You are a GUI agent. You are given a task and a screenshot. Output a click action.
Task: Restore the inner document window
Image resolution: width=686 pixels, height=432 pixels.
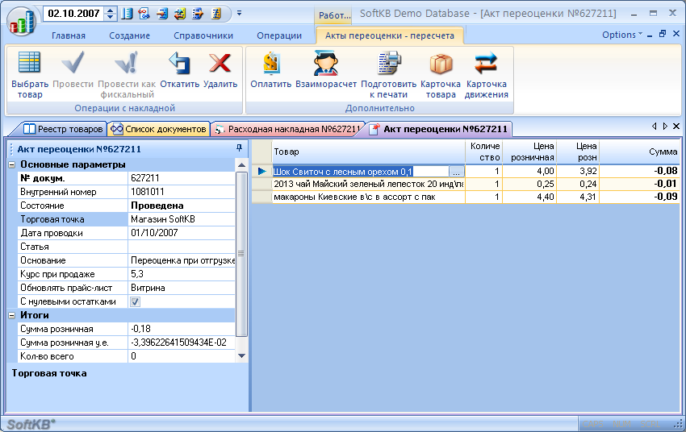coord(663,34)
